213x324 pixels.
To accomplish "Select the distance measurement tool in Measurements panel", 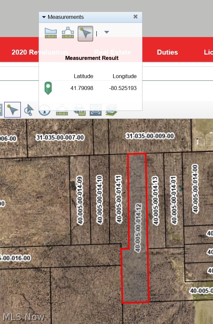I will click(x=68, y=33).
